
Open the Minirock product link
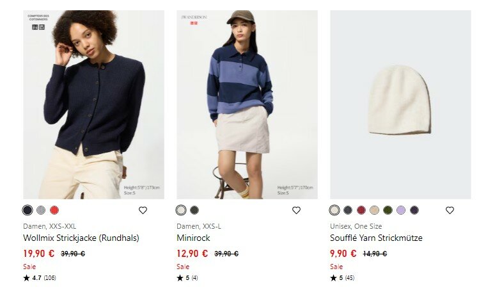[x=193, y=238]
